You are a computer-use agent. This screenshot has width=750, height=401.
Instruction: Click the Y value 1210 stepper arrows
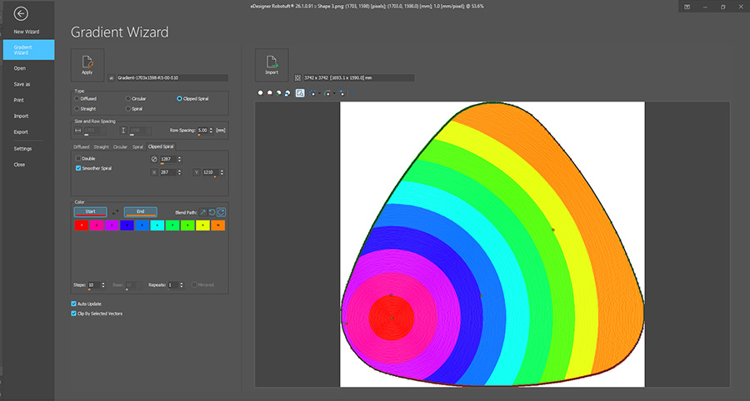pos(222,172)
